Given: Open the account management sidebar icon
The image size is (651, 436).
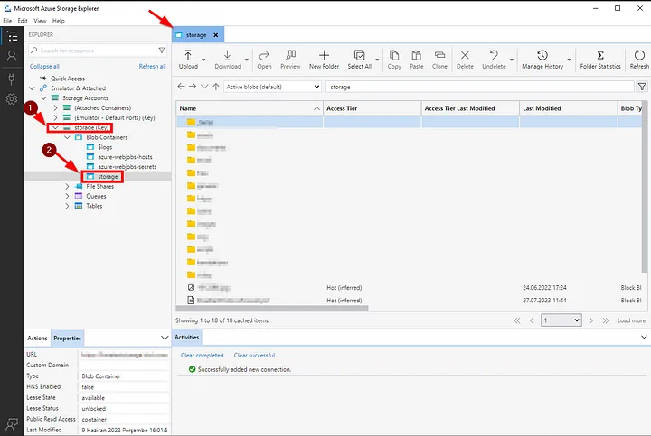Looking at the screenshot, I should (12, 56).
